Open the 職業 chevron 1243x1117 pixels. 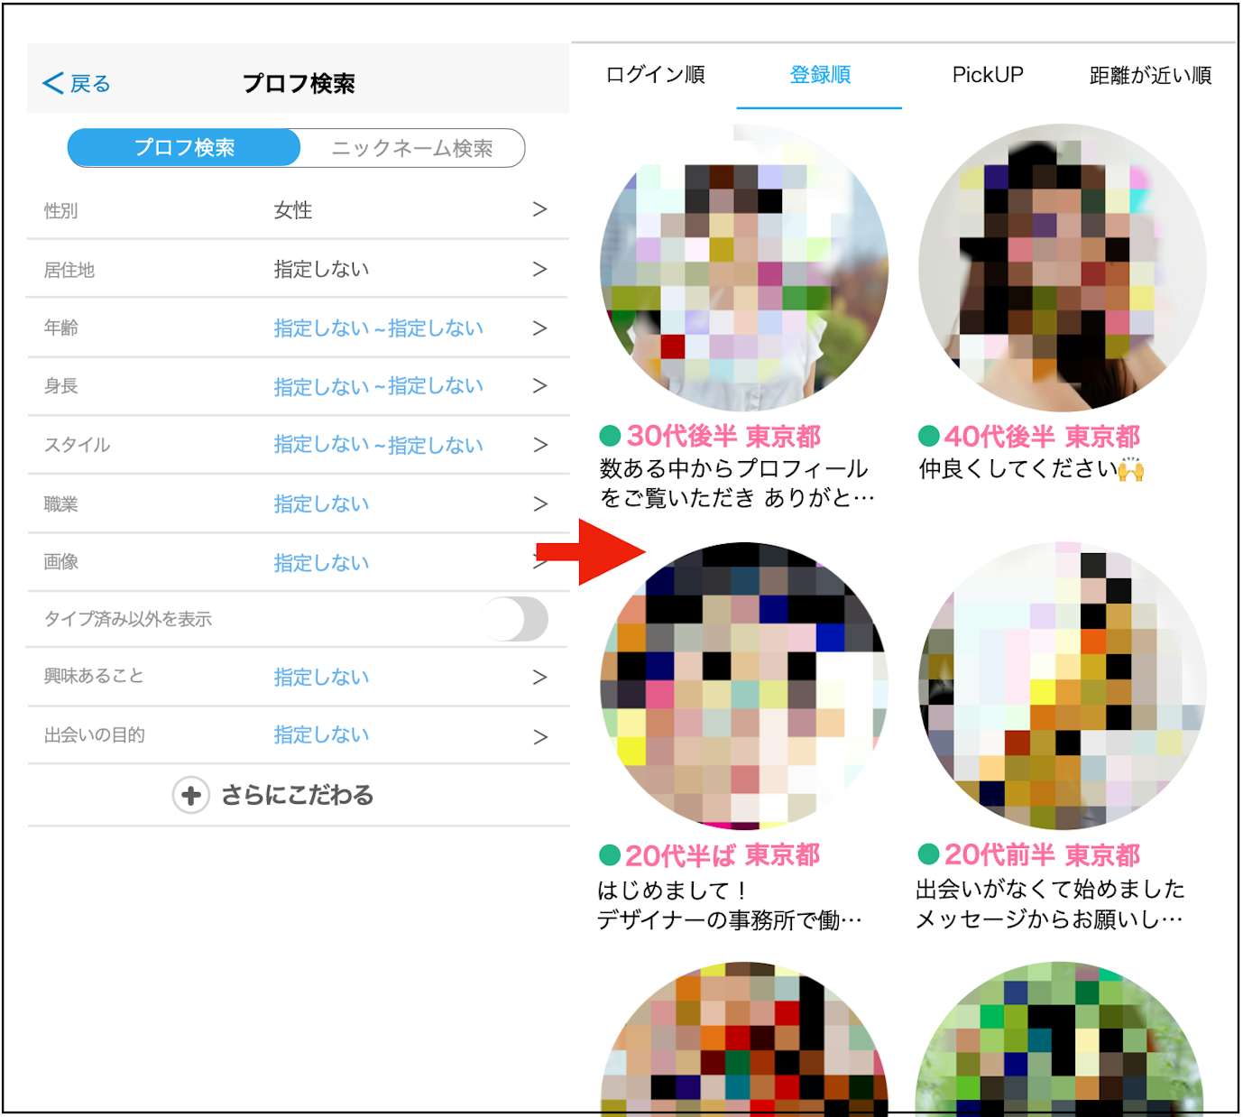(539, 503)
